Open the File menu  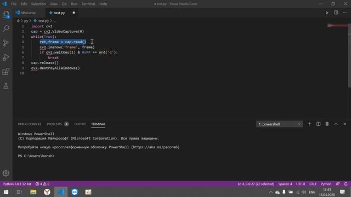(14, 4)
